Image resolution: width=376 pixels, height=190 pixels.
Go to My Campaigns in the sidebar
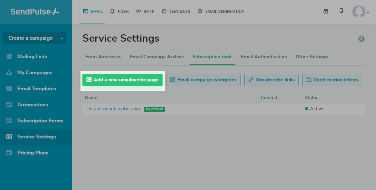click(34, 73)
